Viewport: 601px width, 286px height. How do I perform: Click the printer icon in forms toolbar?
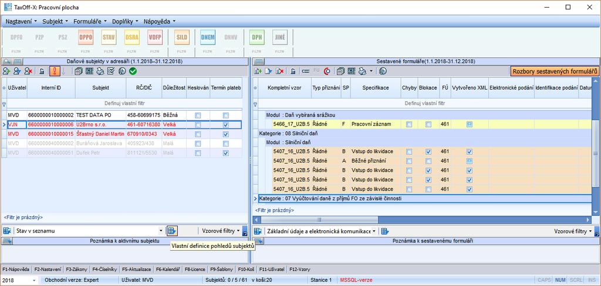(362, 71)
